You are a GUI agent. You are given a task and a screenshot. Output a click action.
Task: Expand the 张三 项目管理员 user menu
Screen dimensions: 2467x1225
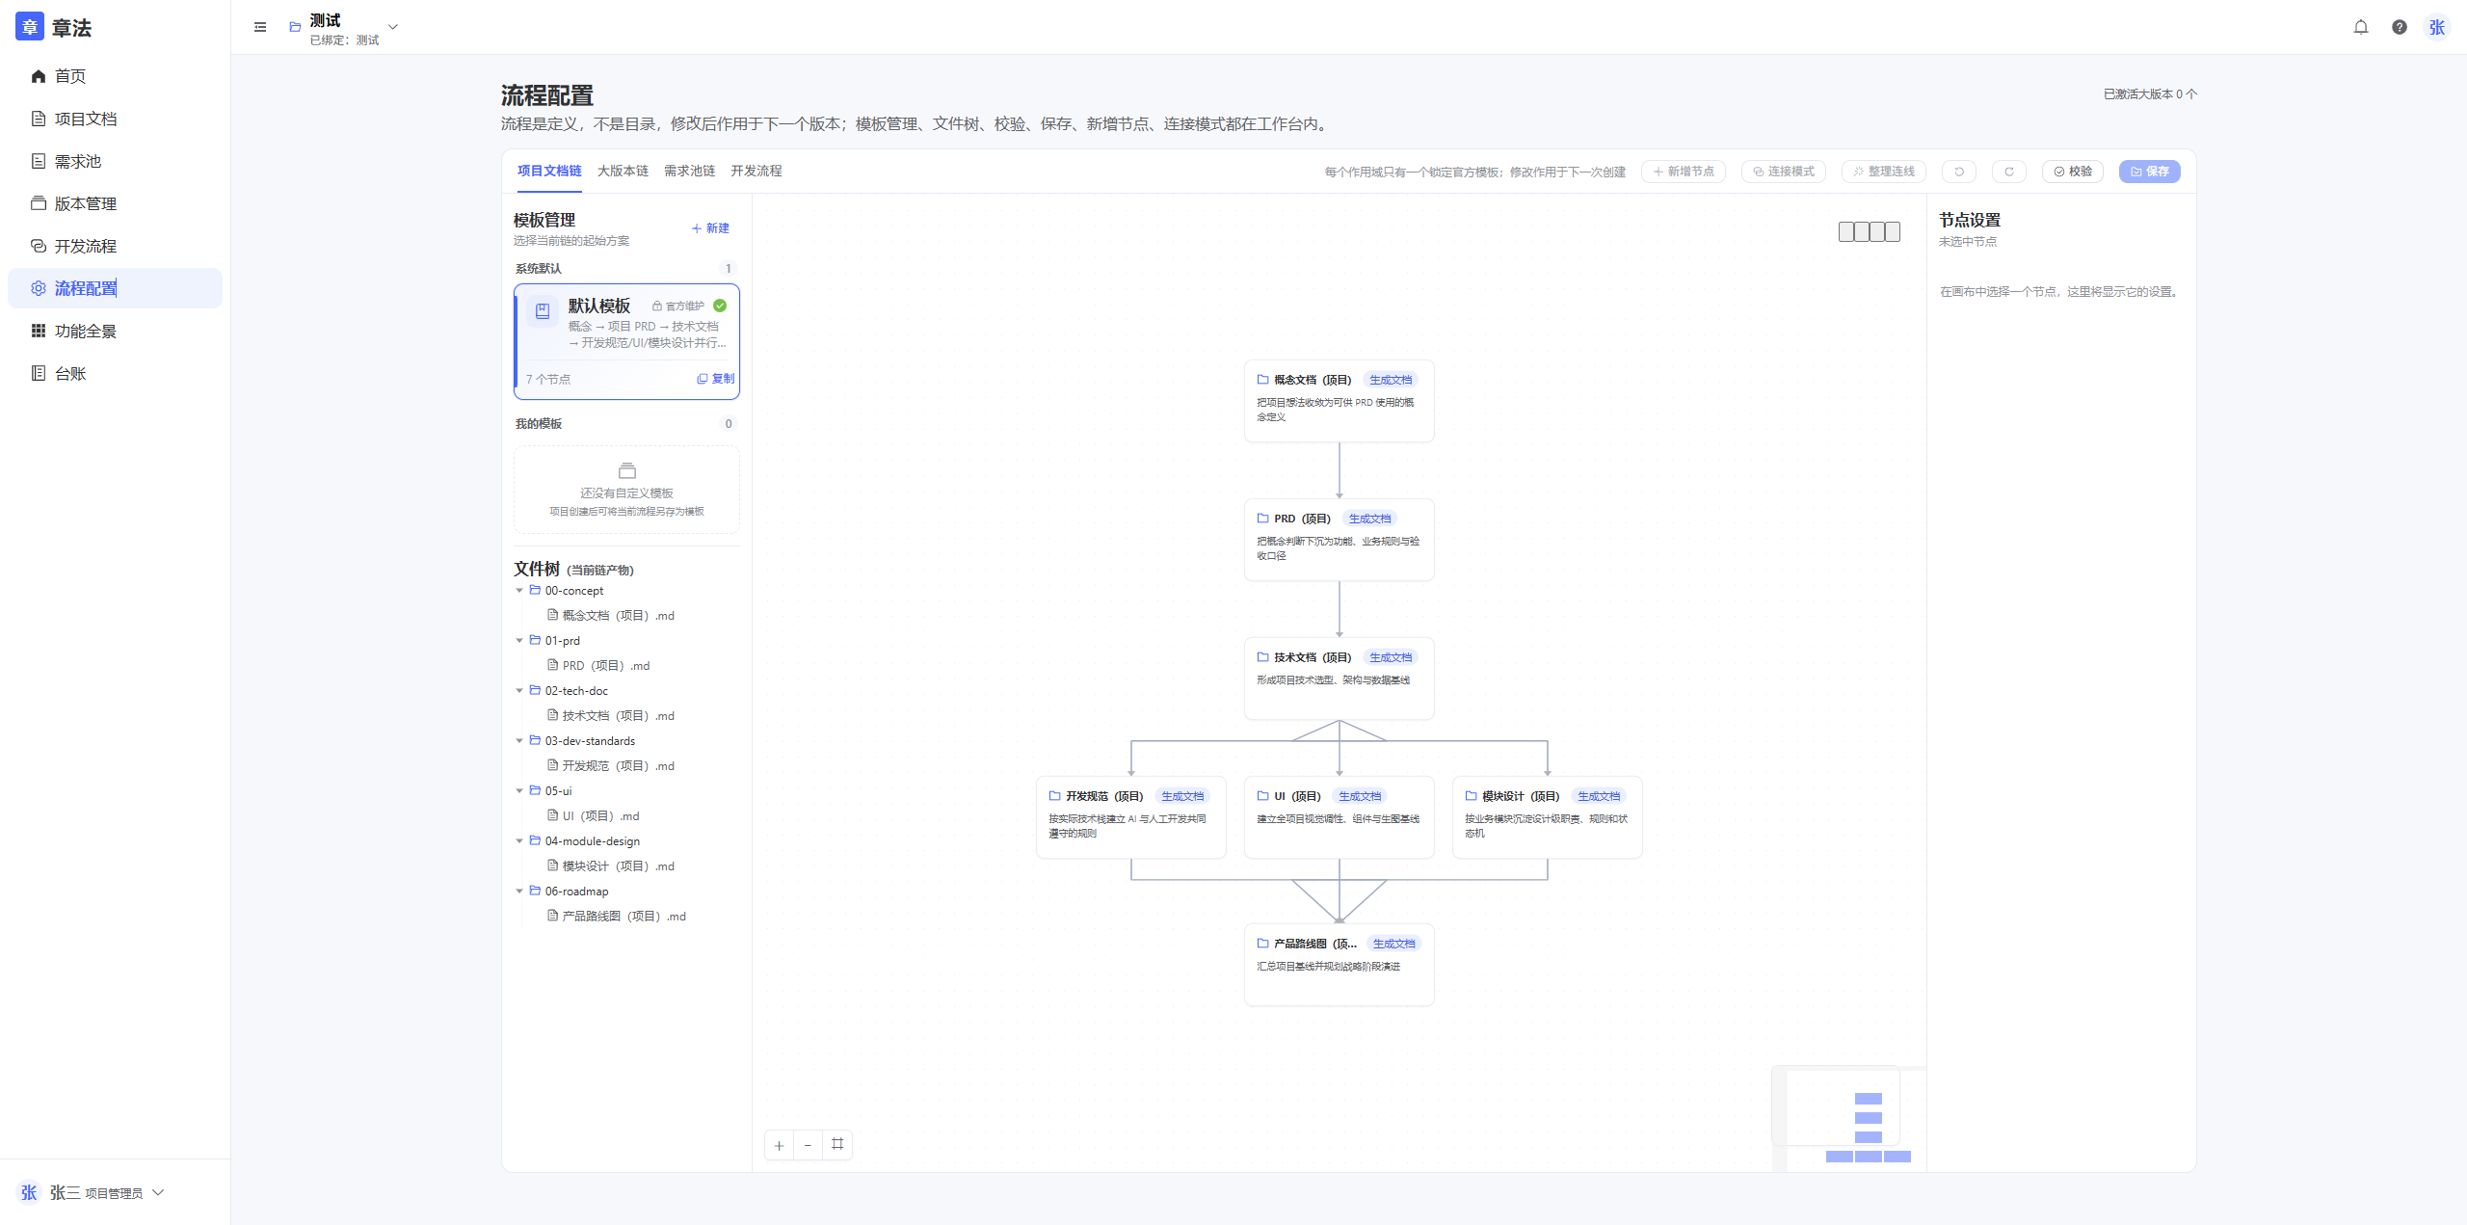coord(92,1193)
